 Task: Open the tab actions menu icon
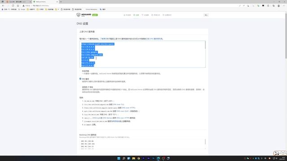3,2
